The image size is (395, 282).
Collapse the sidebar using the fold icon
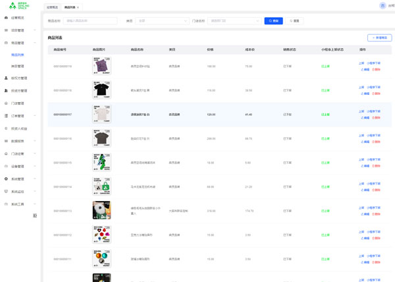coord(35,215)
